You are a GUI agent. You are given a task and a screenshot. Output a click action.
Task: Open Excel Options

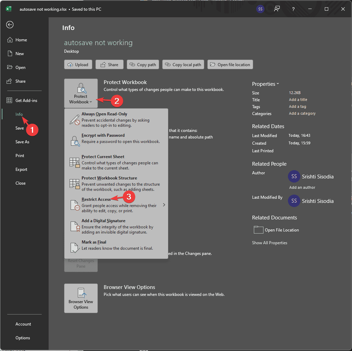tap(23, 338)
